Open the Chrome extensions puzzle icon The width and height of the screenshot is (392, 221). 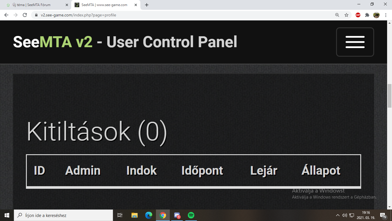pos(367,15)
